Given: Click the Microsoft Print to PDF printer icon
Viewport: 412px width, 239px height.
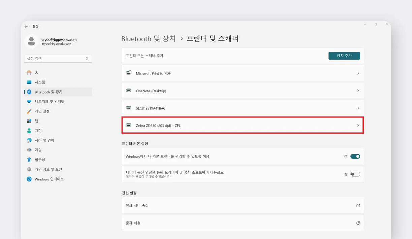Looking at the screenshot, I should [x=129, y=73].
